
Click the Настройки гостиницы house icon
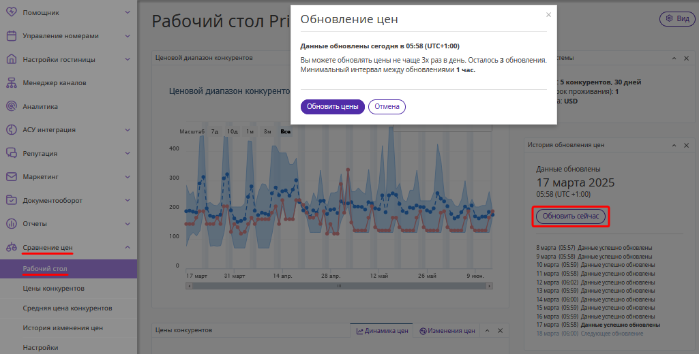tap(12, 59)
